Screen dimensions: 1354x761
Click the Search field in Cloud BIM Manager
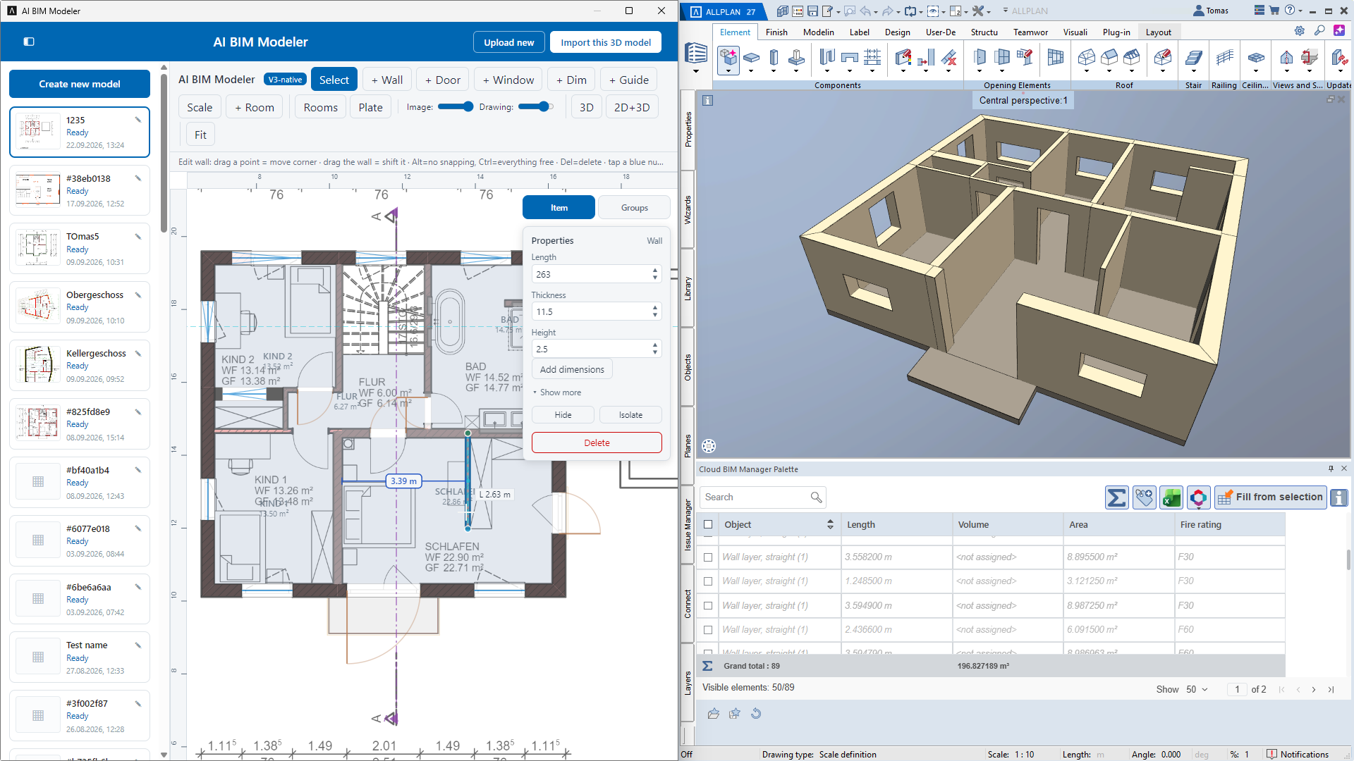(x=762, y=497)
